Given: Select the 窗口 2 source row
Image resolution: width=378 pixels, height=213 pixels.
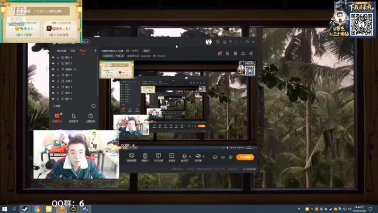Looking at the screenshot, I should tap(74, 75).
